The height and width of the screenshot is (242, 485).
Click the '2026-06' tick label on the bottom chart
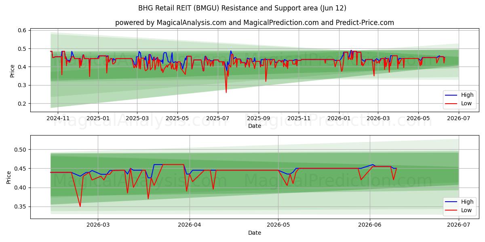pyautogui.click(x=370, y=225)
